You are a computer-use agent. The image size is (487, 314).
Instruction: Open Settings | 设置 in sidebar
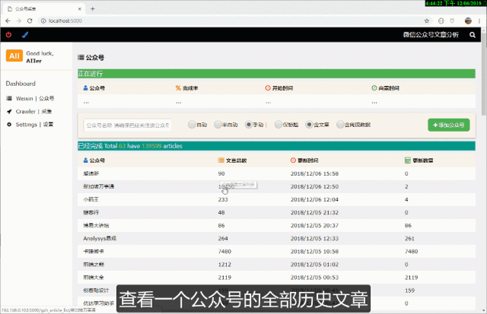click(x=34, y=125)
